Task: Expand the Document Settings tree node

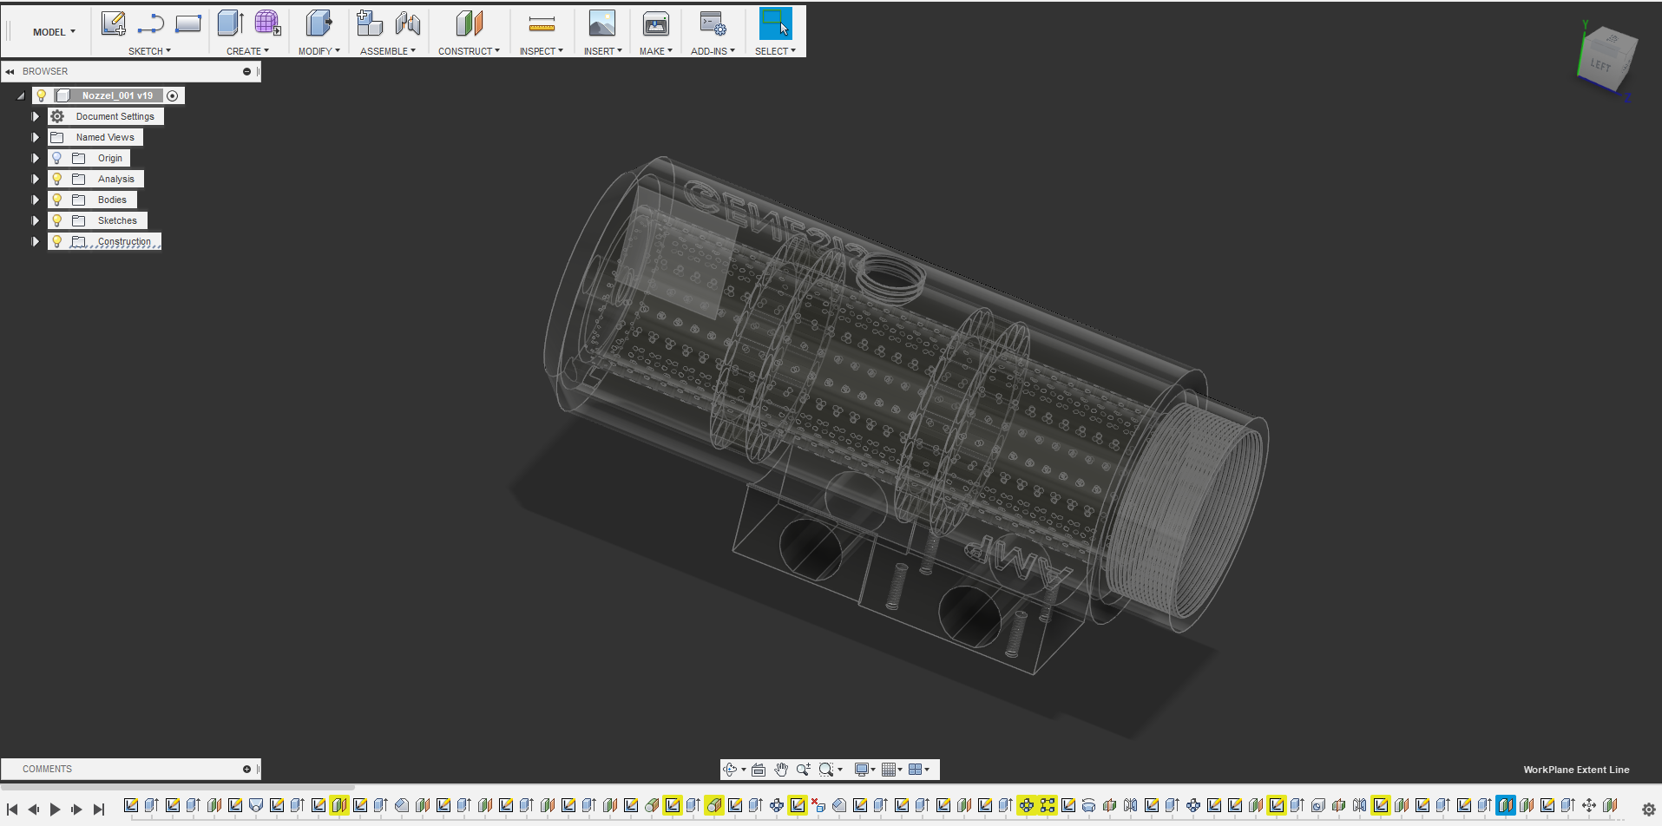Action: point(36,116)
